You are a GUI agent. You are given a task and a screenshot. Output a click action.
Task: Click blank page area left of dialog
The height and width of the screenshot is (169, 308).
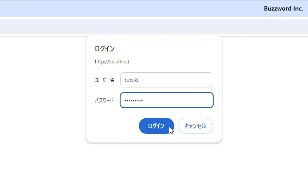point(42,93)
